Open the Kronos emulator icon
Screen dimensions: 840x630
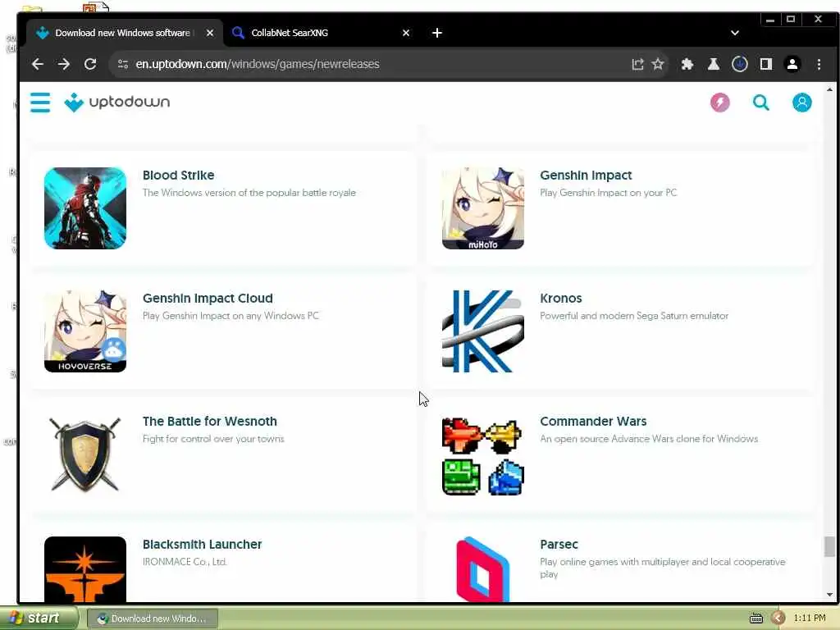point(482,331)
